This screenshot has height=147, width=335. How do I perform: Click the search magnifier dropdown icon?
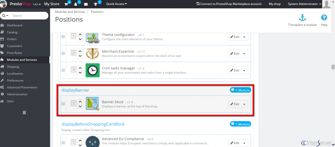pyautogui.click(x=5, y=16)
